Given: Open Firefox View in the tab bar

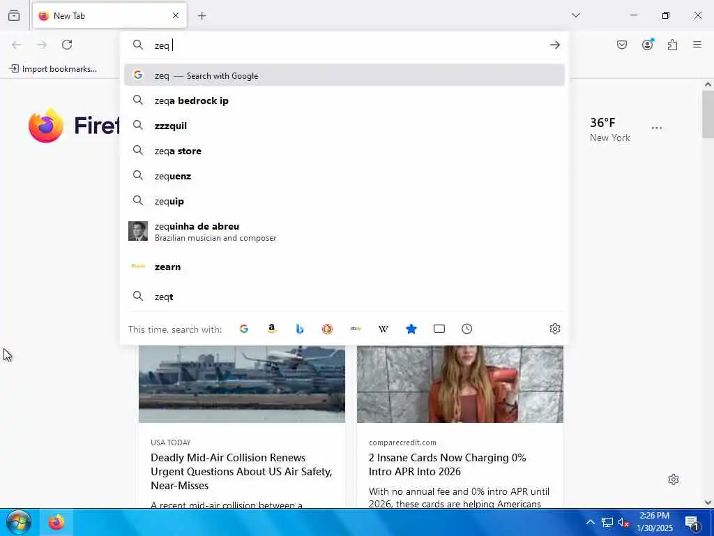Looking at the screenshot, I should (14, 15).
